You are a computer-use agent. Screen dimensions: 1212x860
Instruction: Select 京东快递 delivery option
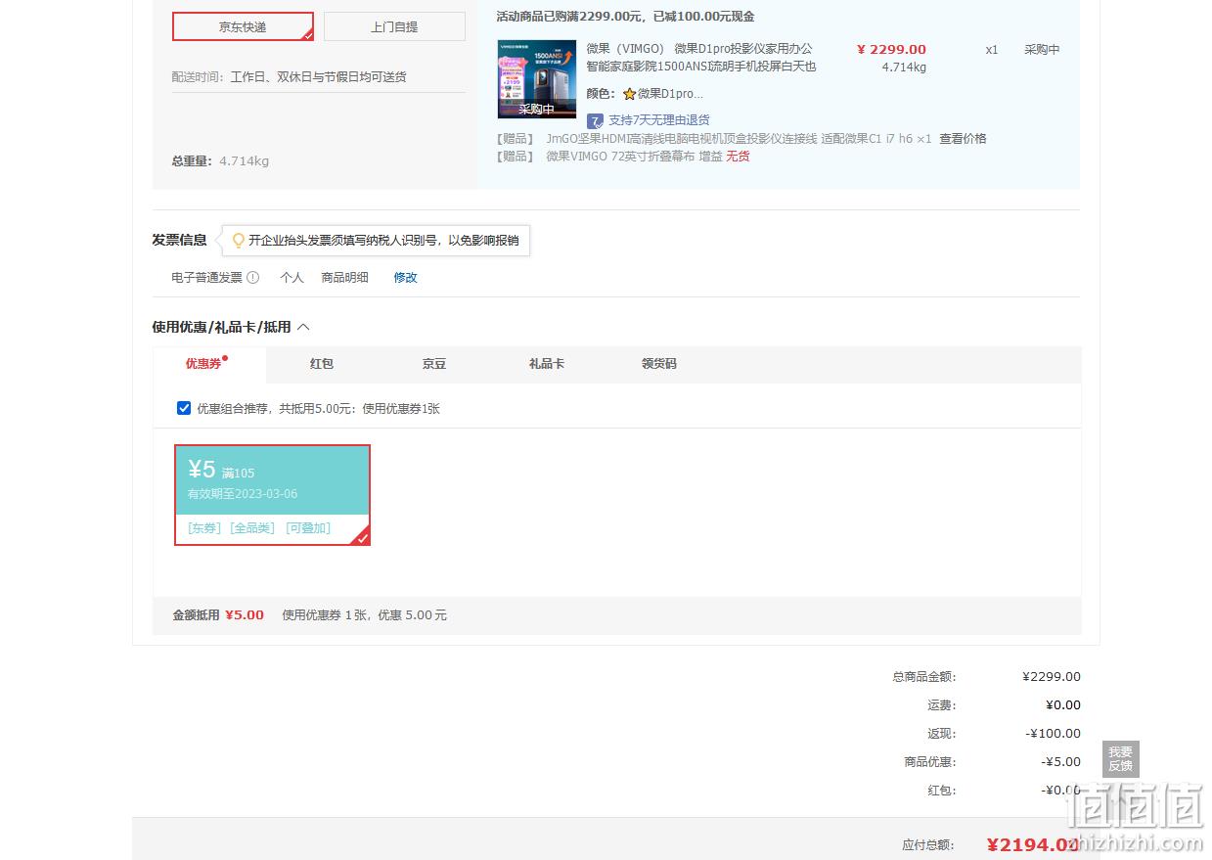pos(243,26)
